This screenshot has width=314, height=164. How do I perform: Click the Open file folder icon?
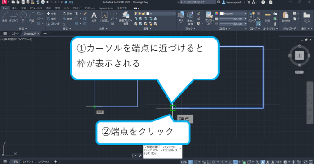[x=18, y=2]
